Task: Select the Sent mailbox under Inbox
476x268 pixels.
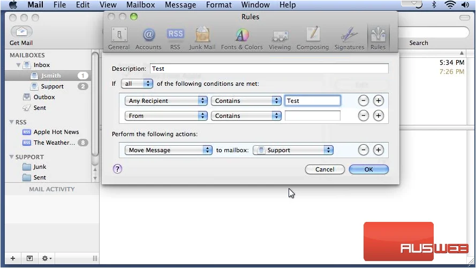Action: point(48,108)
